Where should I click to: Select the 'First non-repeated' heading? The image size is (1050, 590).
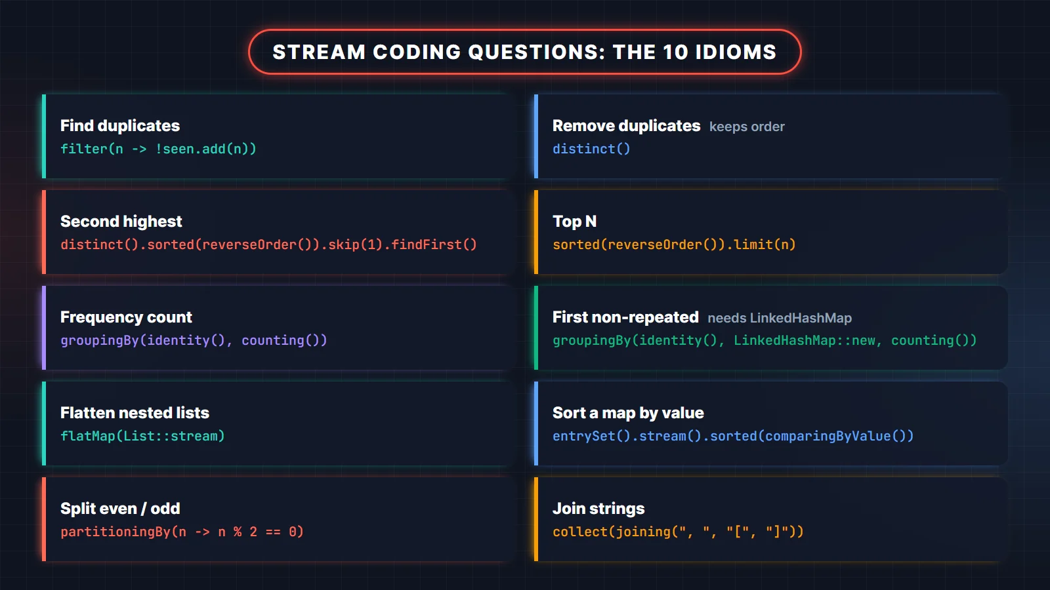point(625,317)
